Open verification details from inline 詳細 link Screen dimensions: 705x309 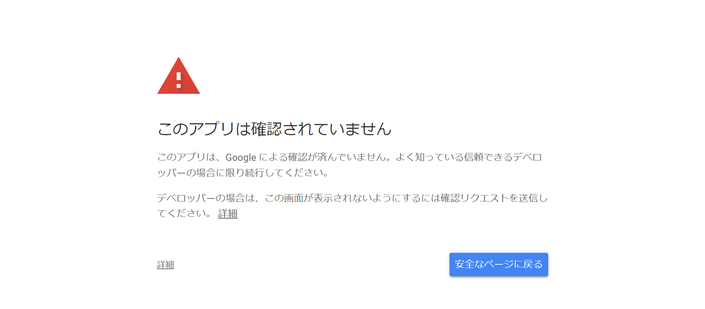point(228,214)
